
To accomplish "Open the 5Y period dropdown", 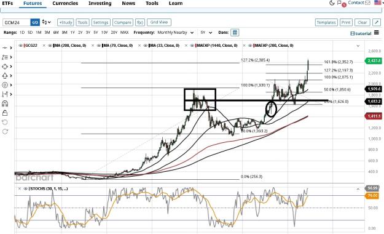I will [x=206, y=33].
